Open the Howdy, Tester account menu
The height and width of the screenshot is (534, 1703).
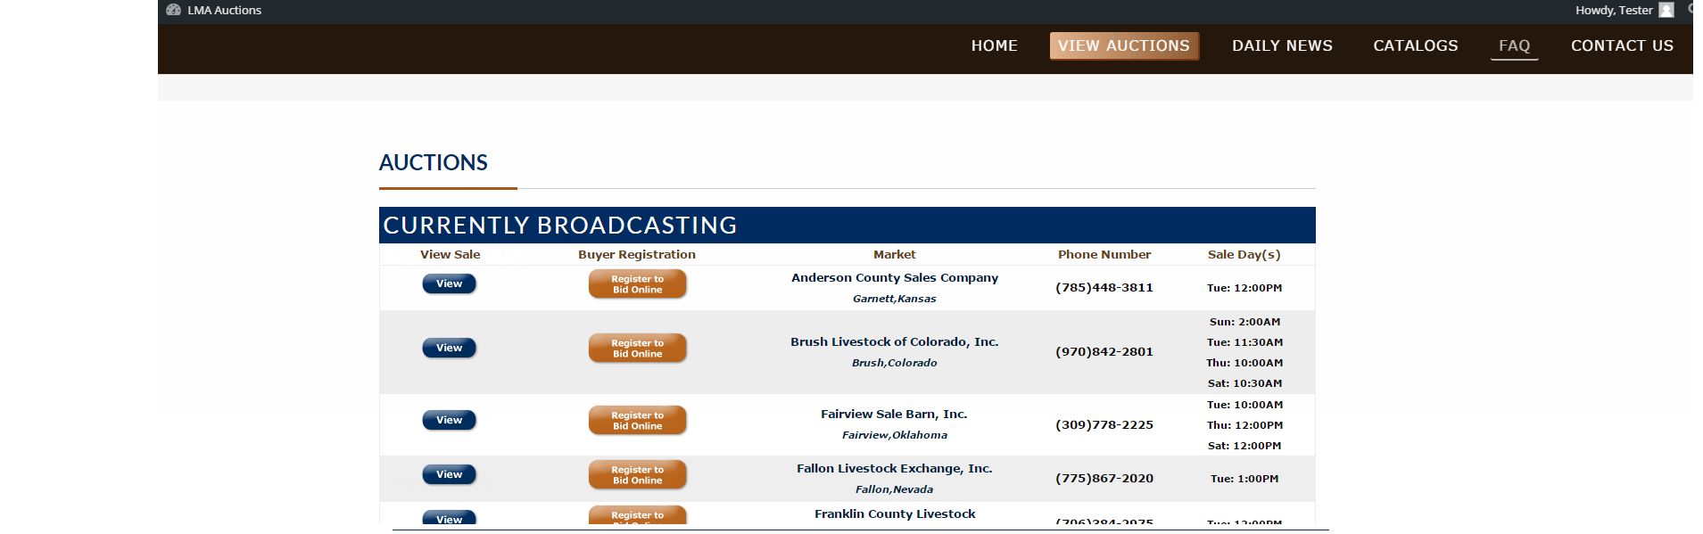pos(1624,10)
